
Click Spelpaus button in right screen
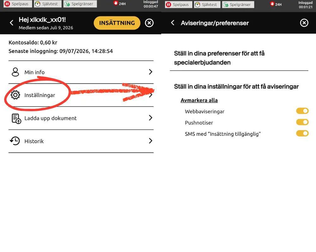[x=179, y=4]
